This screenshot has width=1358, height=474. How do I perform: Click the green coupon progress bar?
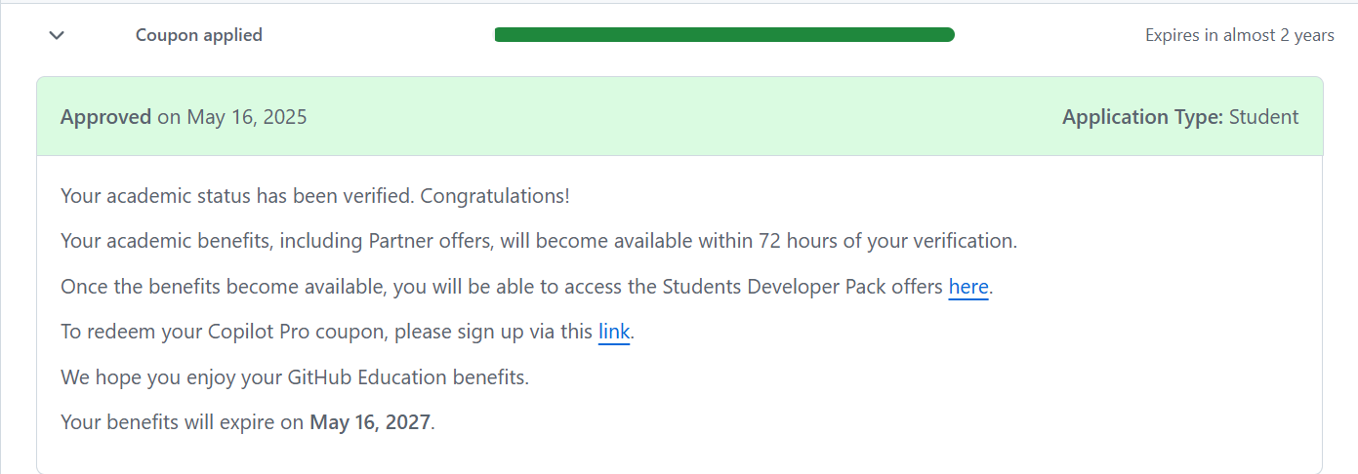(724, 35)
